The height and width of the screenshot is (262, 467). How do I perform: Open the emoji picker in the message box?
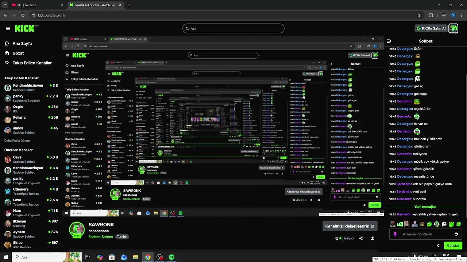[x=456, y=234]
